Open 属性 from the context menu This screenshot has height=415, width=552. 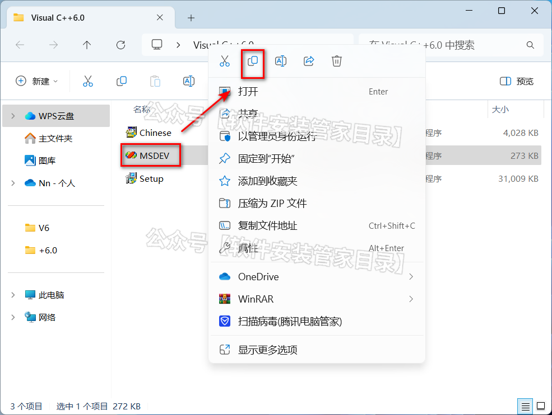(317, 248)
